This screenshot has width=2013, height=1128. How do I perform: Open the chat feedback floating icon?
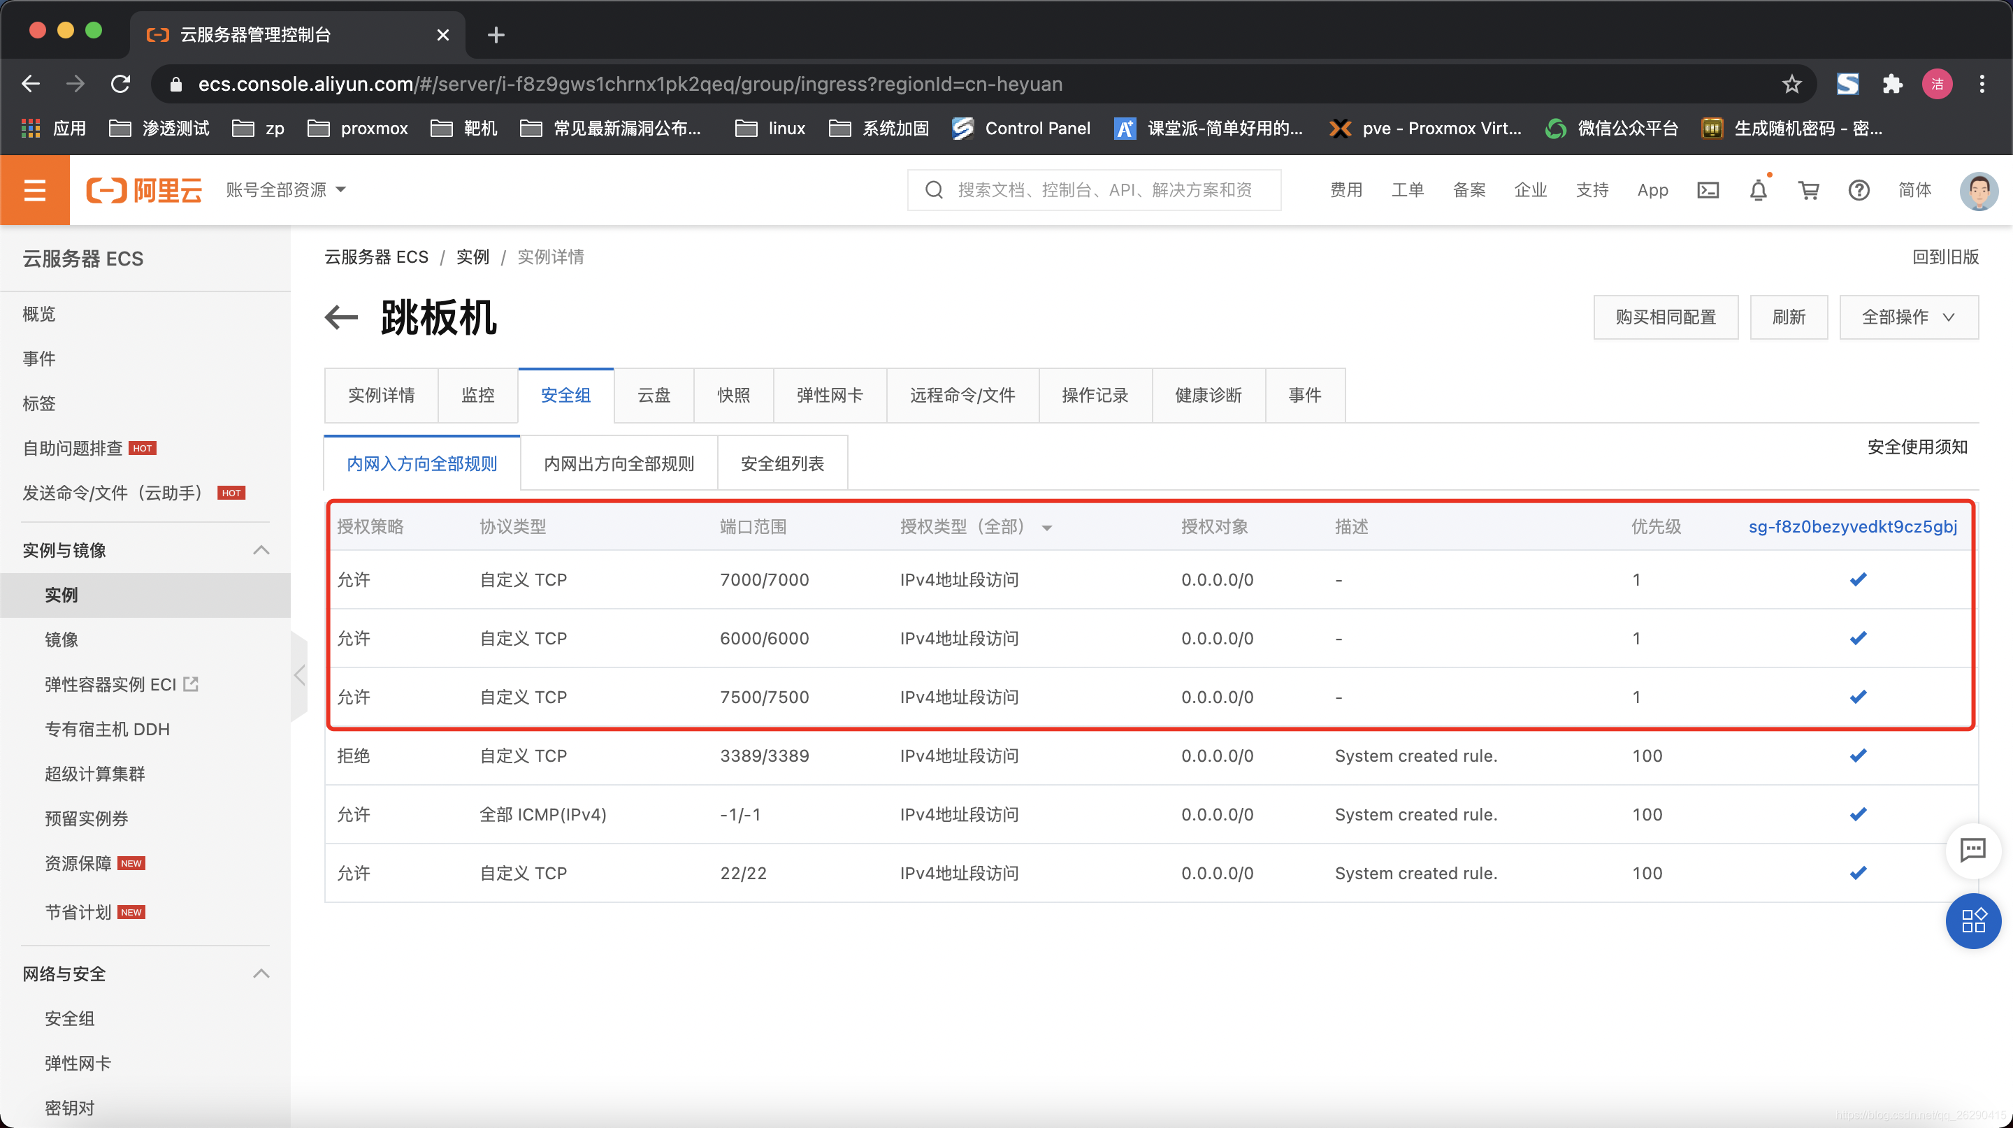tap(1973, 850)
